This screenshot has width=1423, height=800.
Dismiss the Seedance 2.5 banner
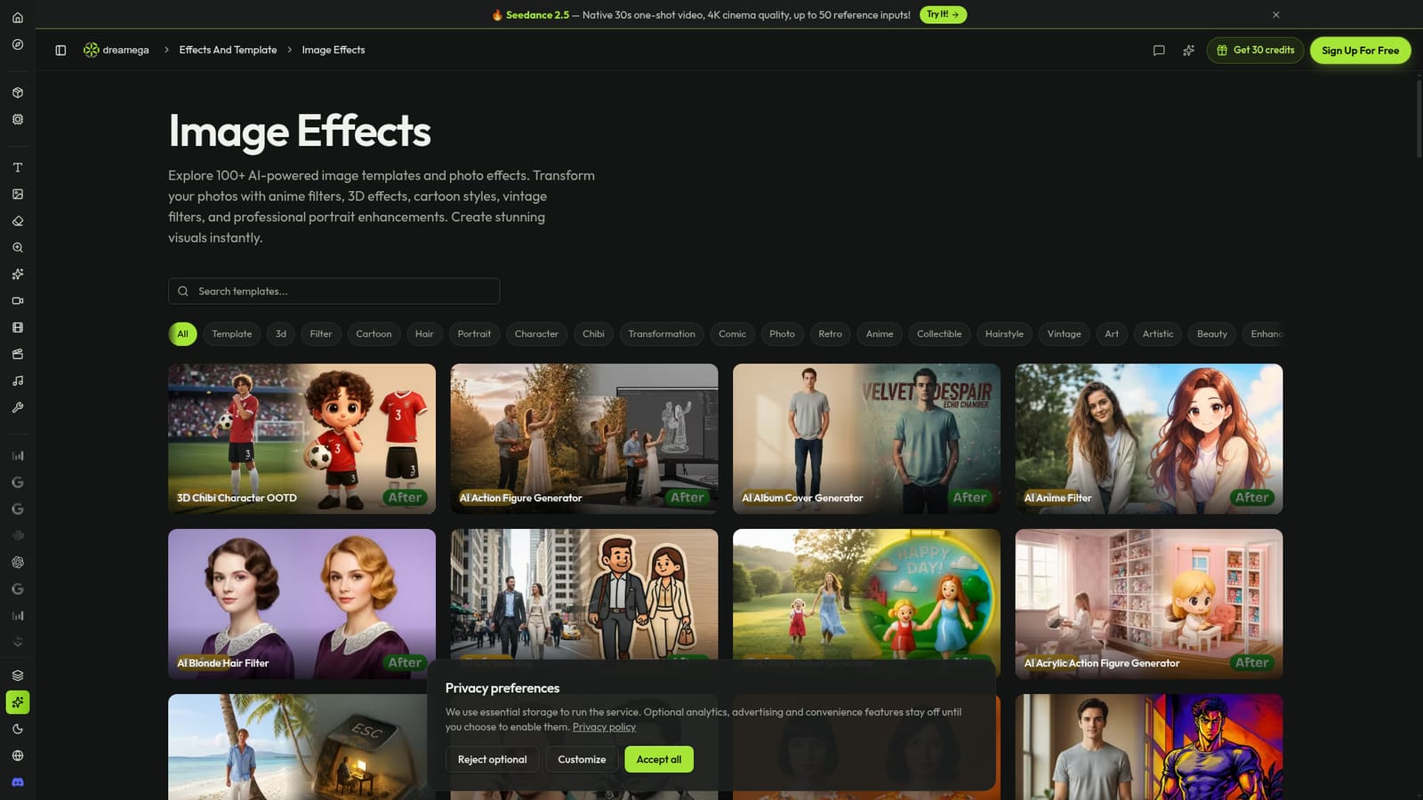[x=1276, y=15]
